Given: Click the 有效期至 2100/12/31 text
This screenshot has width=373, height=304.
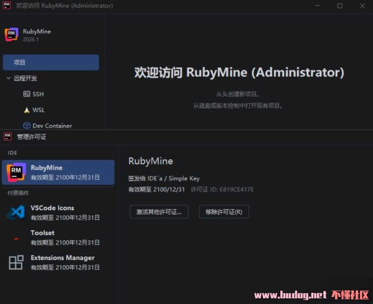Looking at the screenshot, I should (157, 189).
